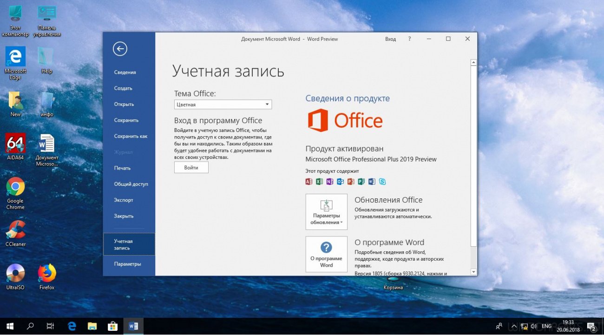This screenshot has height=335, width=604.
Task: Open taskbar search magnifier
Action: (x=30, y=326)
